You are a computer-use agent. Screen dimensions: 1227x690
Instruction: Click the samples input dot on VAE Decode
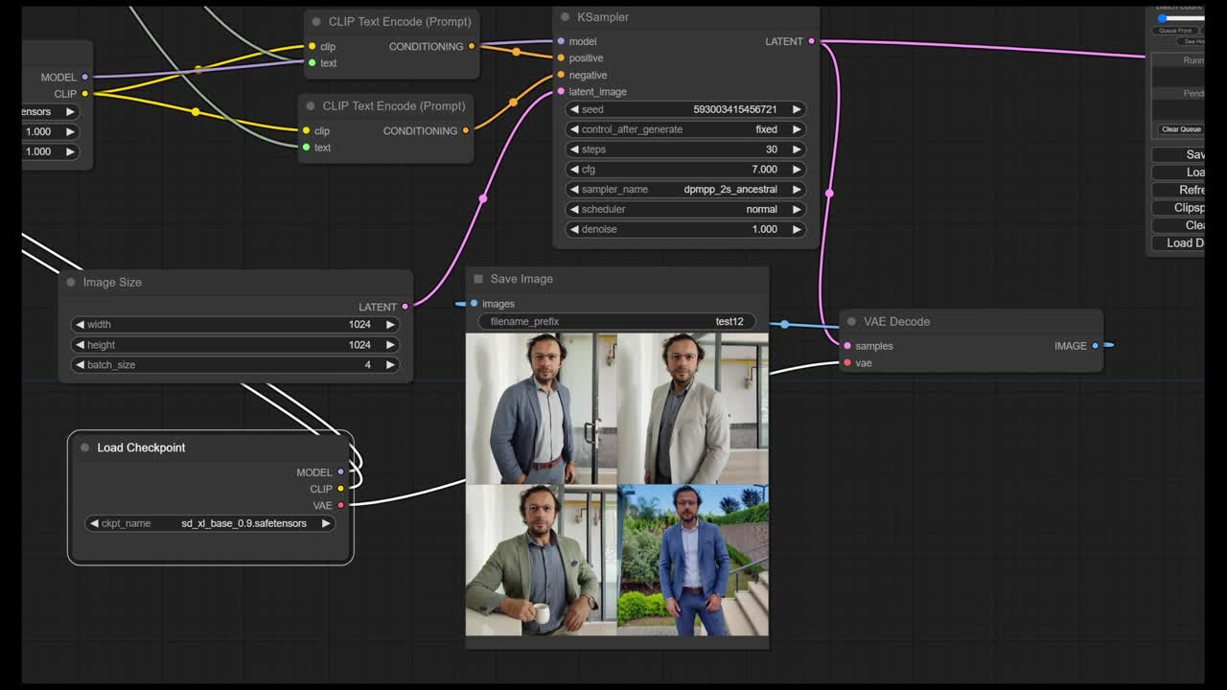[848, 346]
